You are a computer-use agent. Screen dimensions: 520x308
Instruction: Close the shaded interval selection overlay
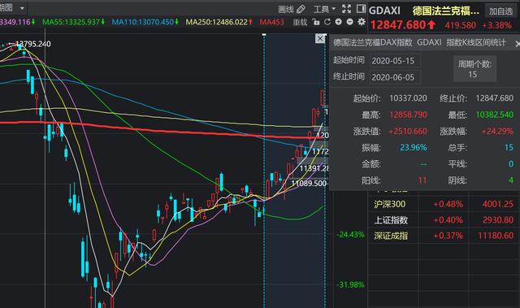(x=320, y=39)
